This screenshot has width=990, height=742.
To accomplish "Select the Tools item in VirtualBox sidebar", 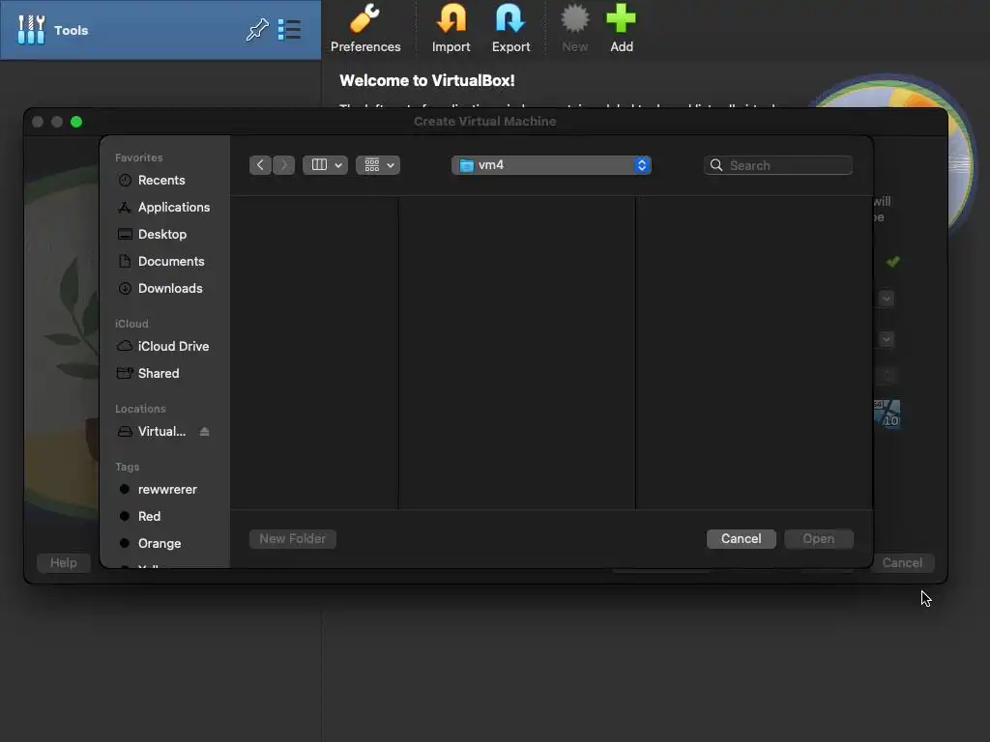I will (x=160, y=30).
